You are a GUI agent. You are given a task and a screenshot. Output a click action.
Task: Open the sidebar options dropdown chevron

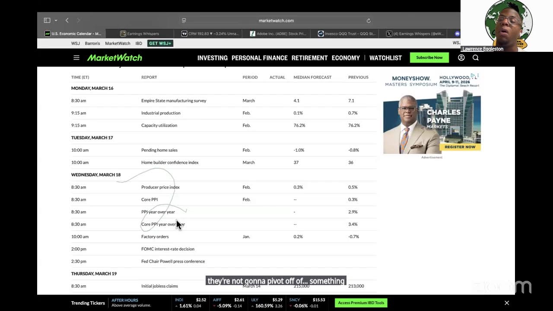pyautogui.click(x=56, y=20)
